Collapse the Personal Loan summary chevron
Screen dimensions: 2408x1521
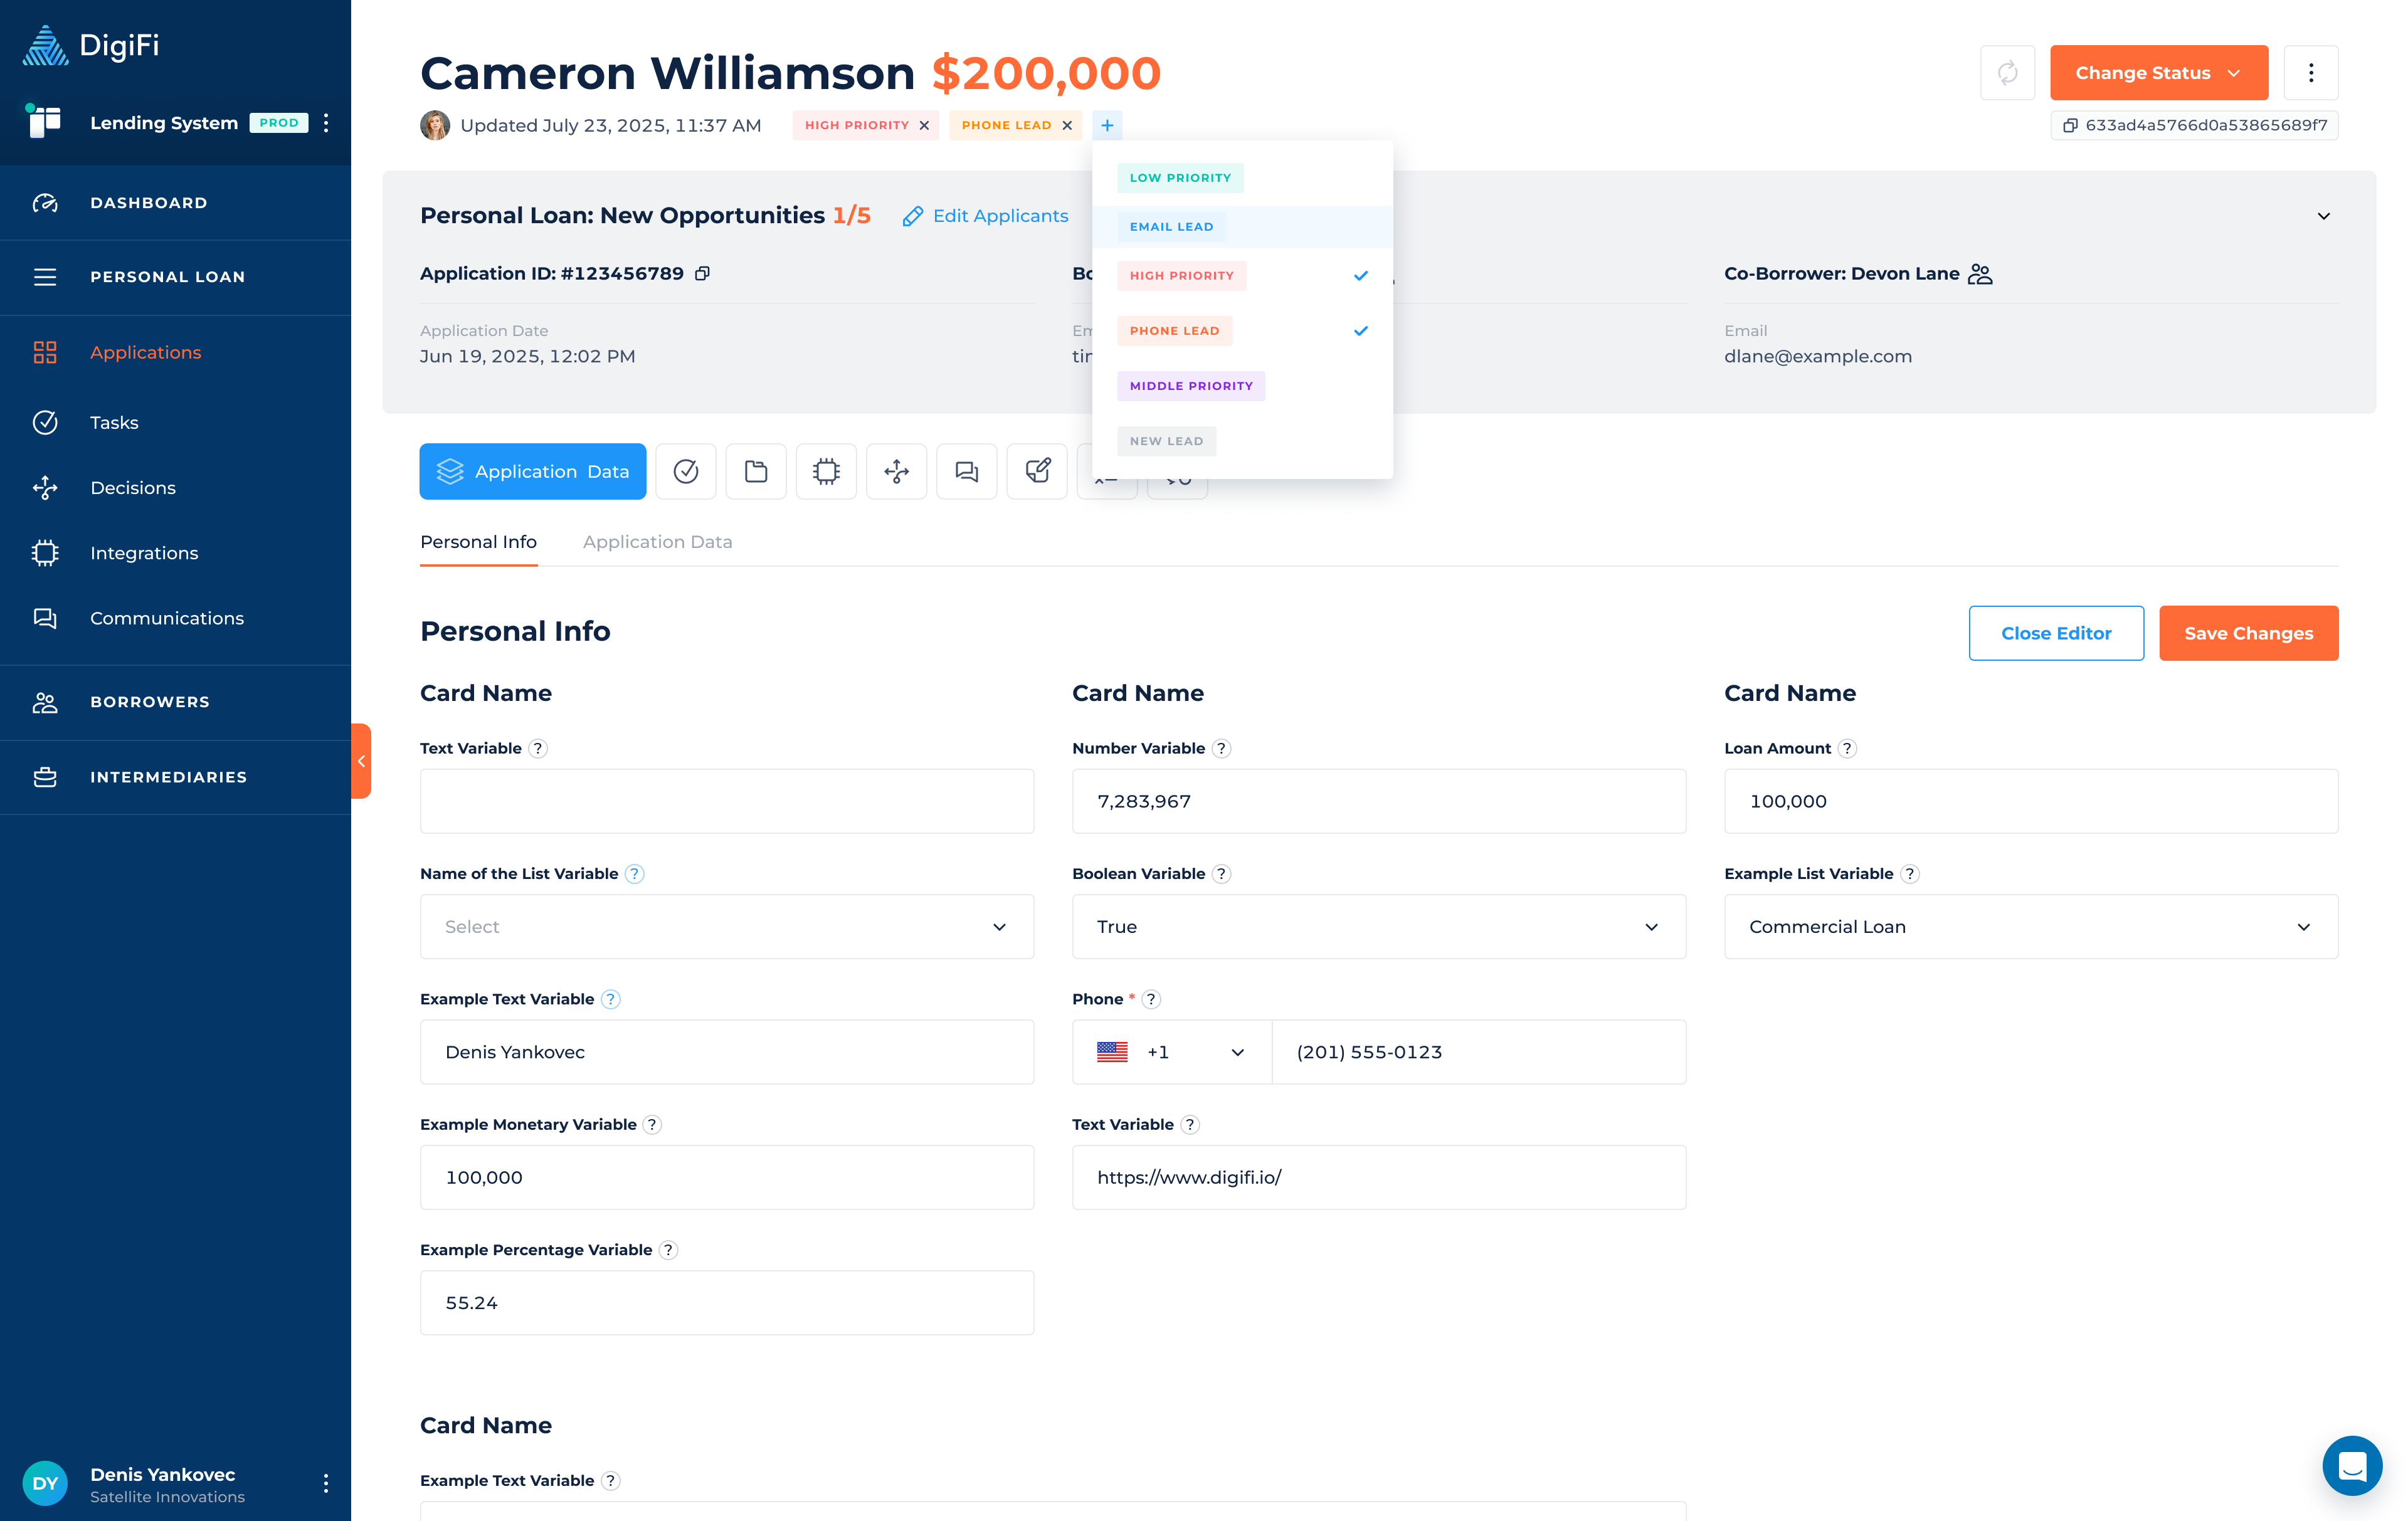click(x=2323, y=216)
